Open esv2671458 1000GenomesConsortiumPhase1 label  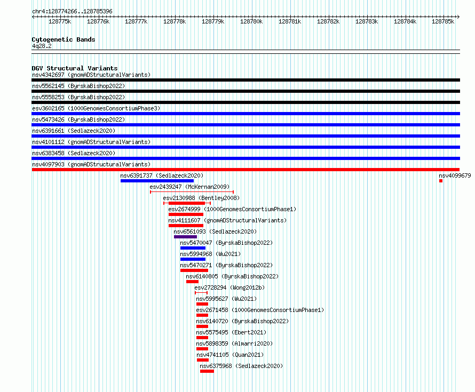click(260, 310)
